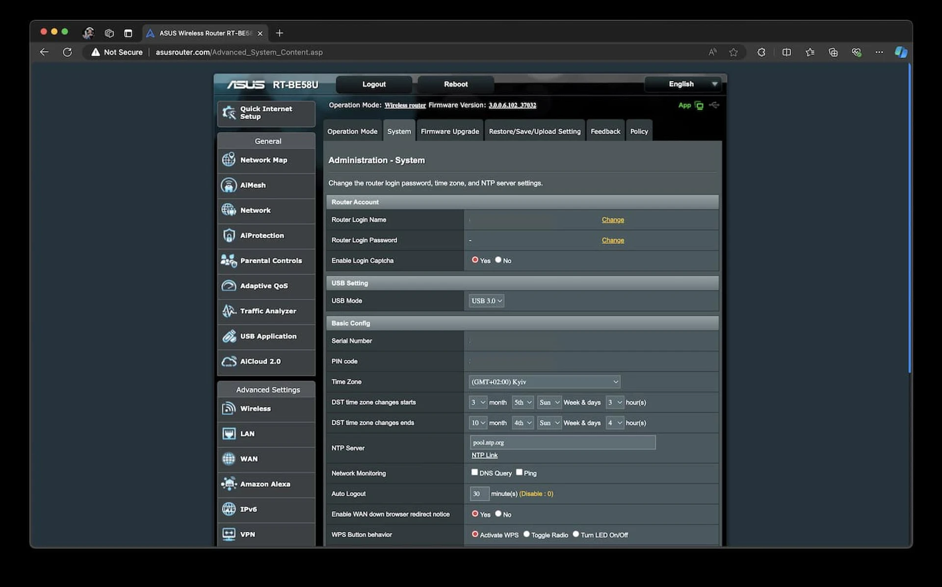Viewport: 942px width, 587px height.
Task: Select Turn LED On/Off WPS behavior
Action: pos(576,535)
